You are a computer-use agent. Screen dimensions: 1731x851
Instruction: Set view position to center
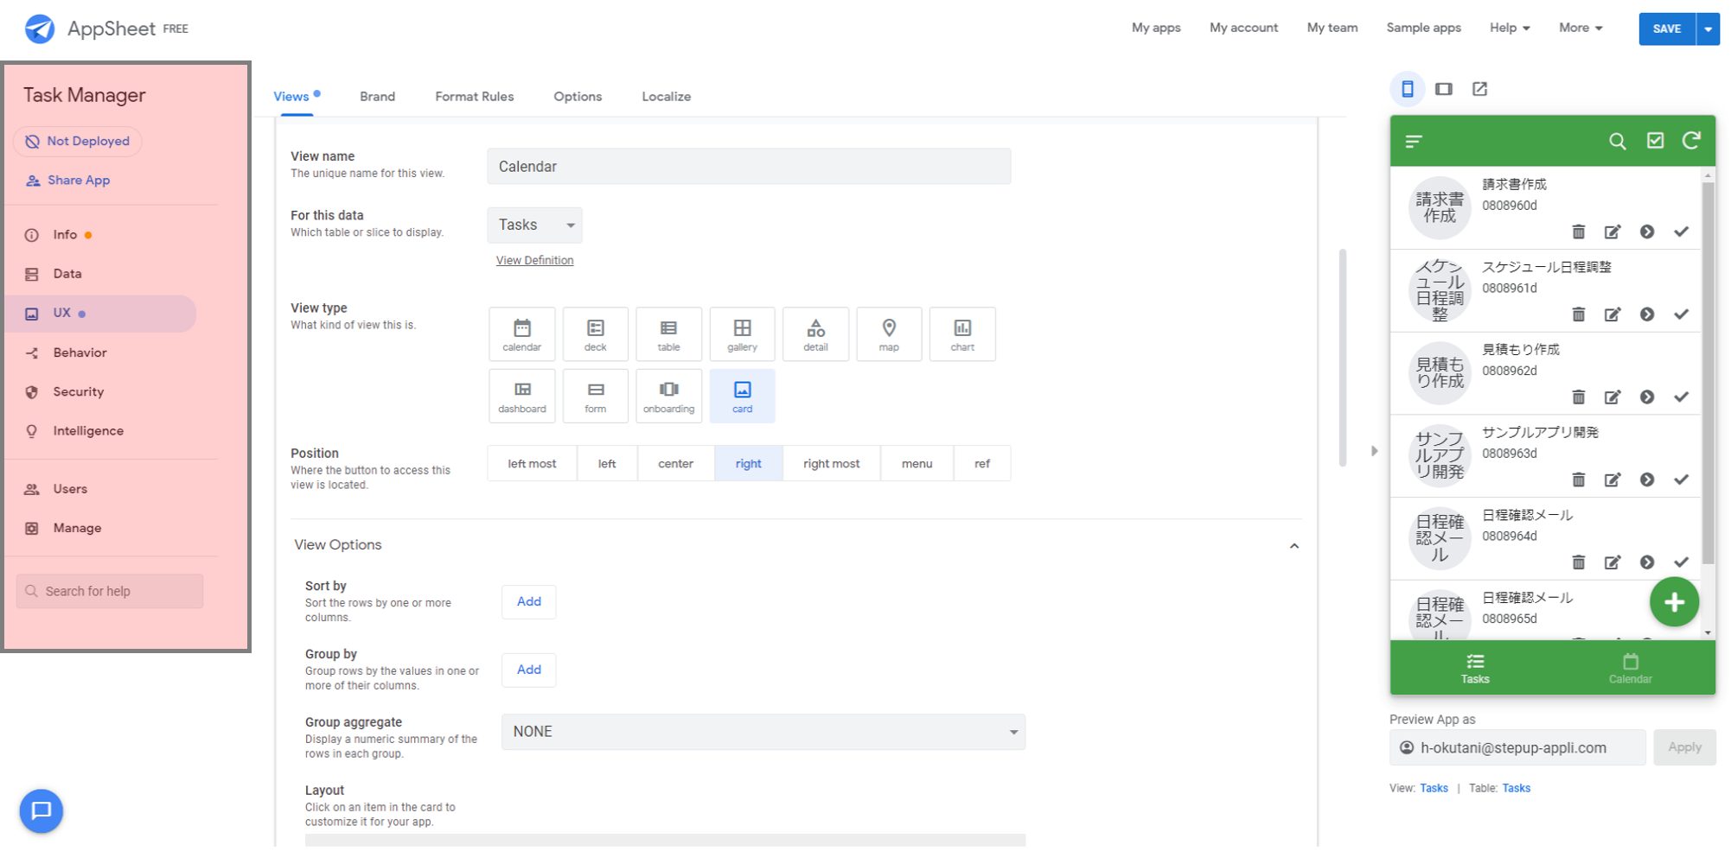[x=675, y=464]
